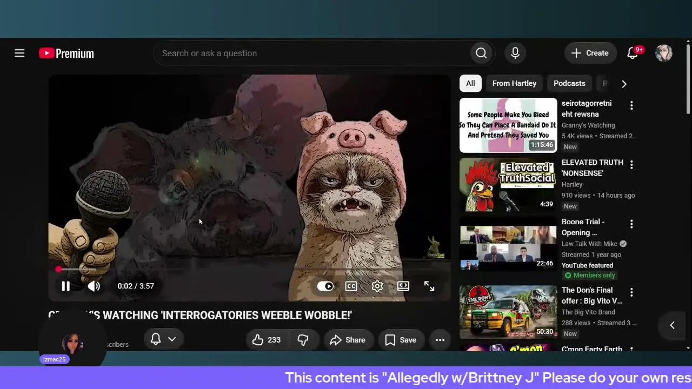Like the video with 233 likes
Image resolution: width=692 pixels, height=389 pixels.
267,340
